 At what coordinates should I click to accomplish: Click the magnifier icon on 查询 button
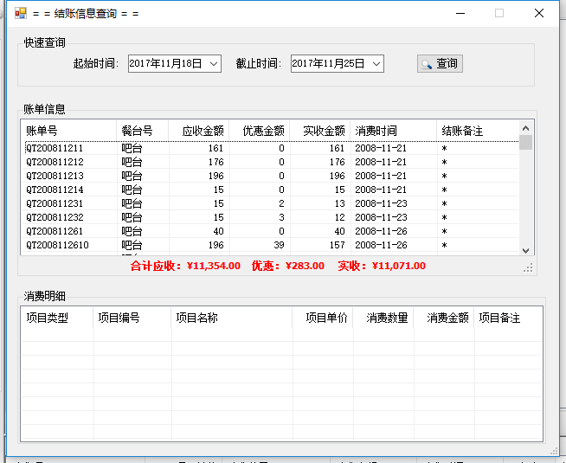click(427, 64)
